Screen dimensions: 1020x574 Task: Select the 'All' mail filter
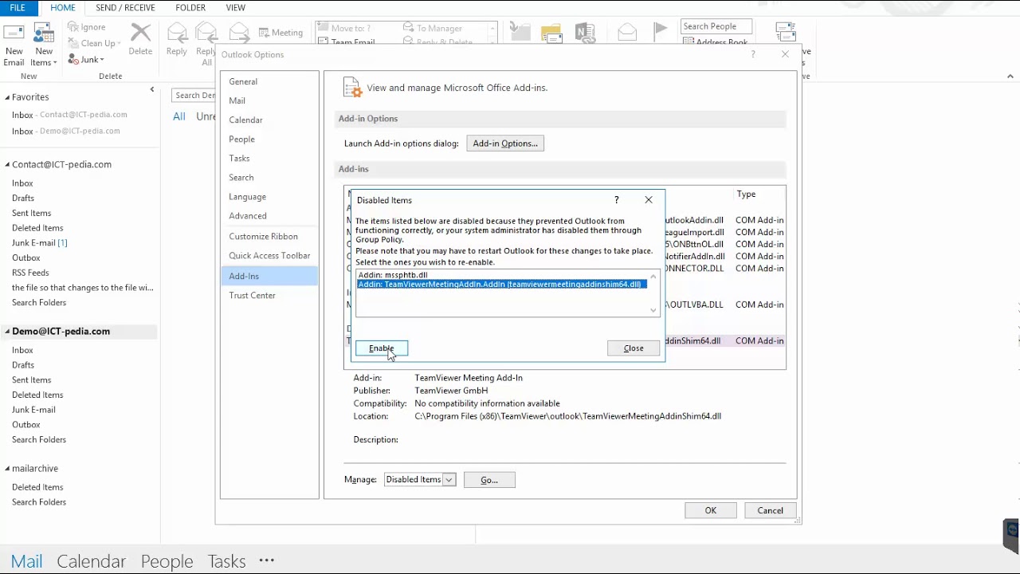point(179,116)
